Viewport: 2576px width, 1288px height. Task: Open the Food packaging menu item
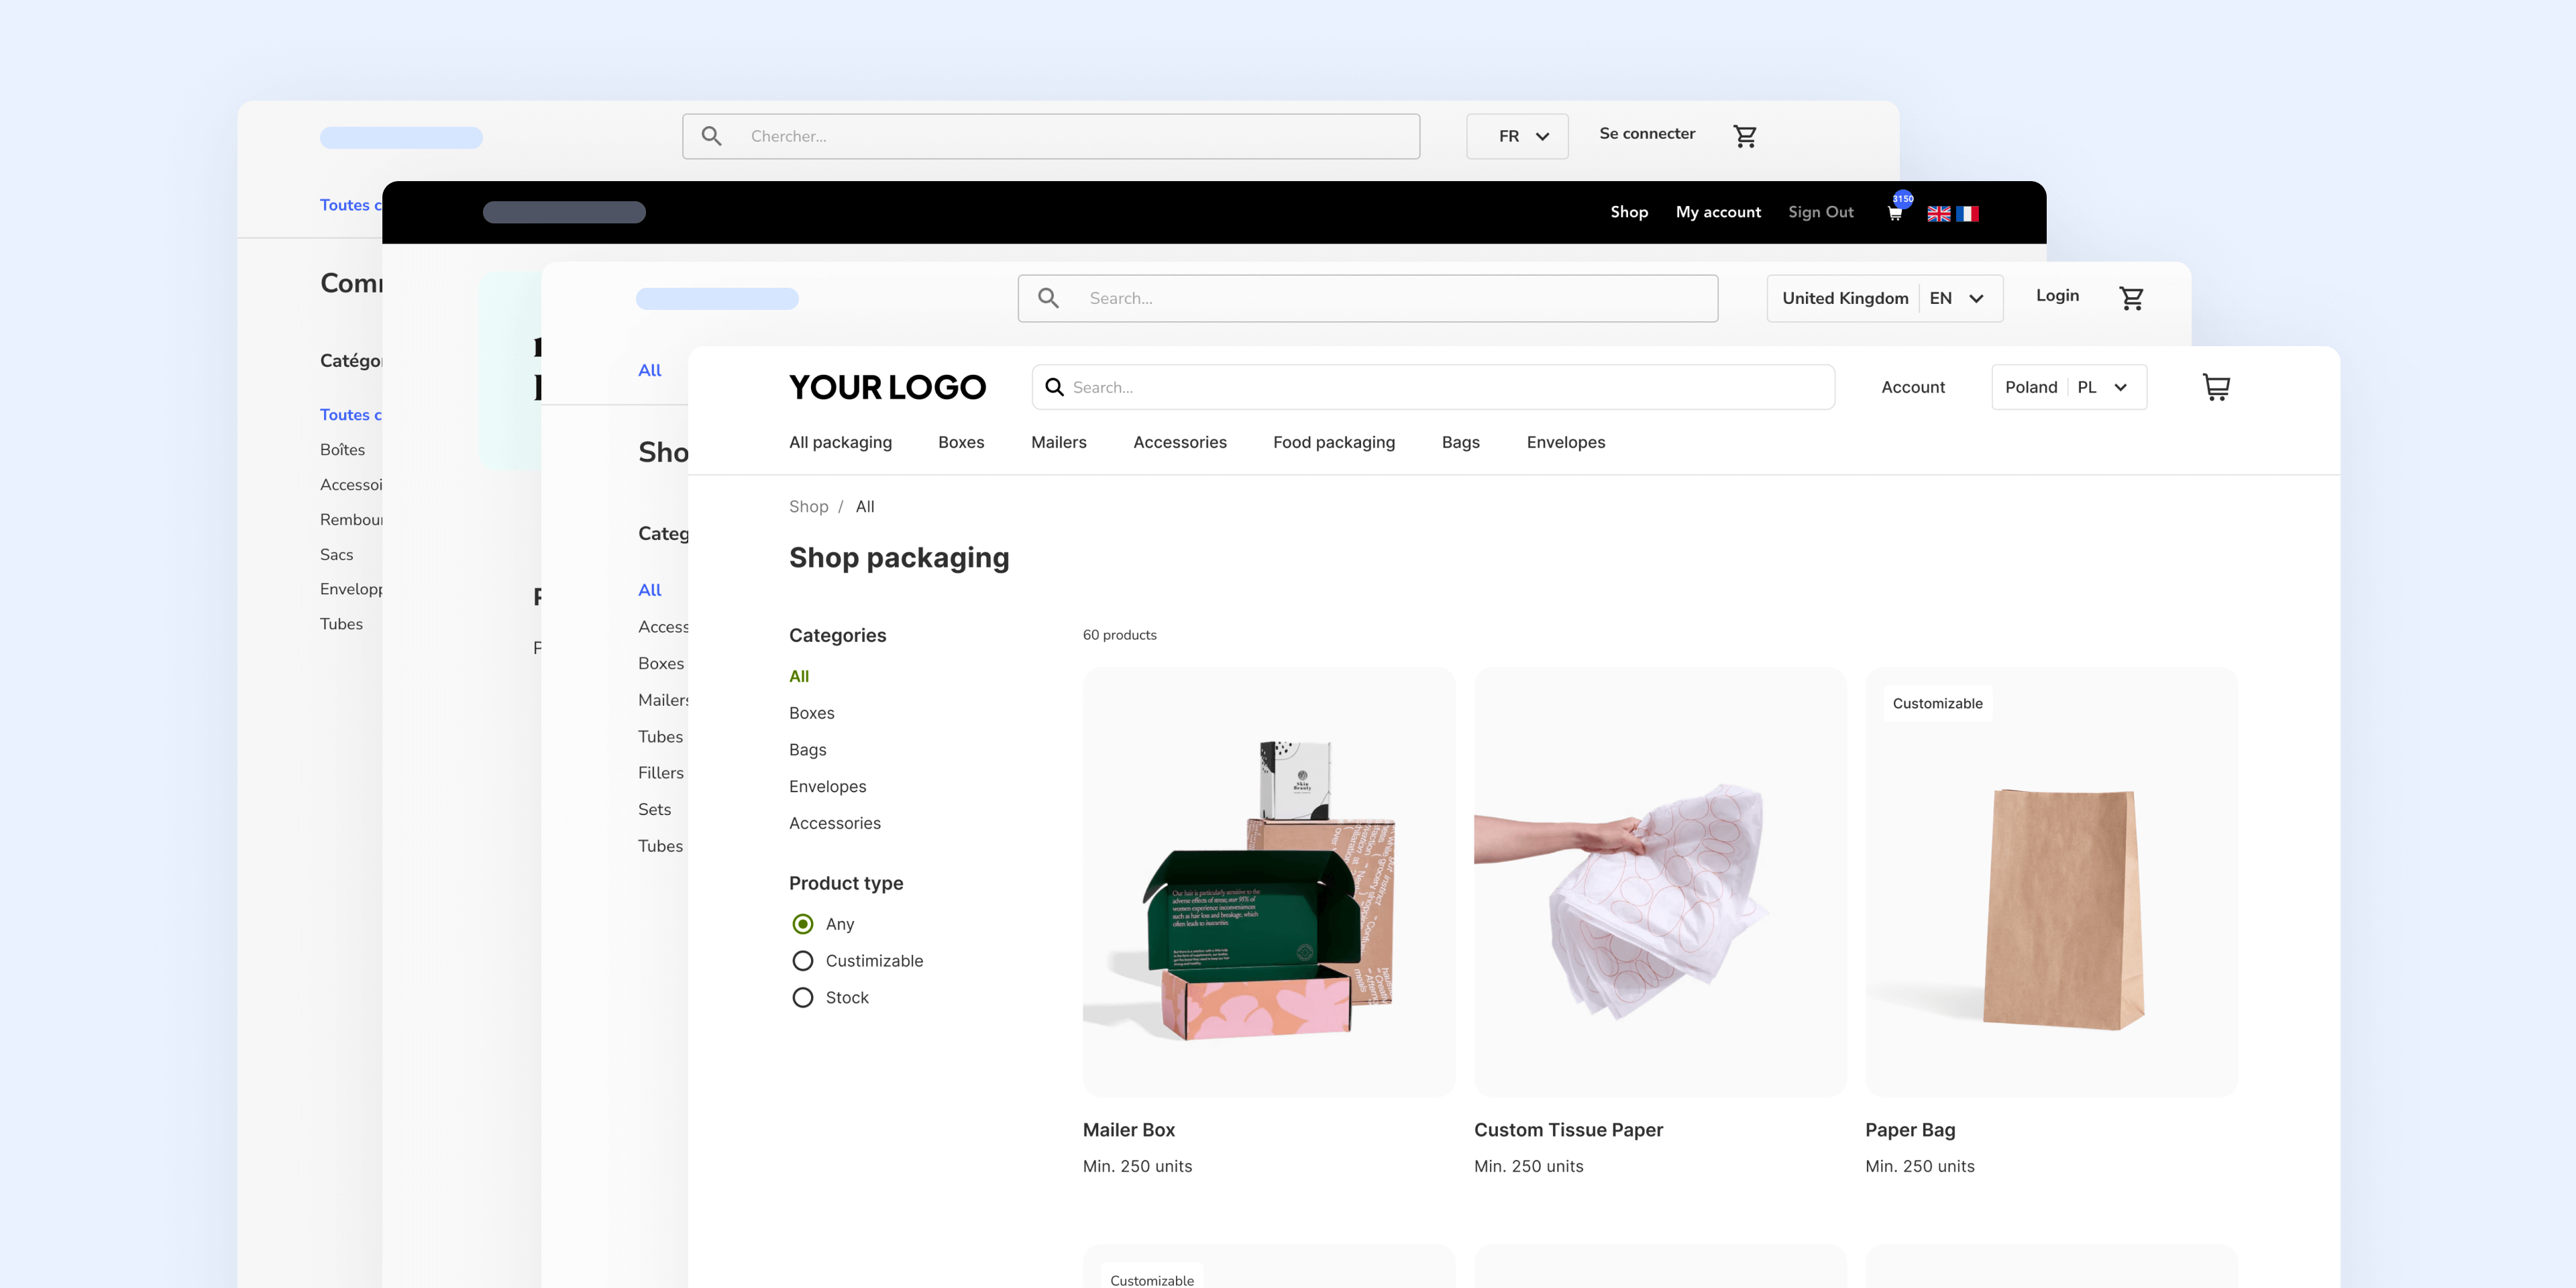[x=1333, y=442]
